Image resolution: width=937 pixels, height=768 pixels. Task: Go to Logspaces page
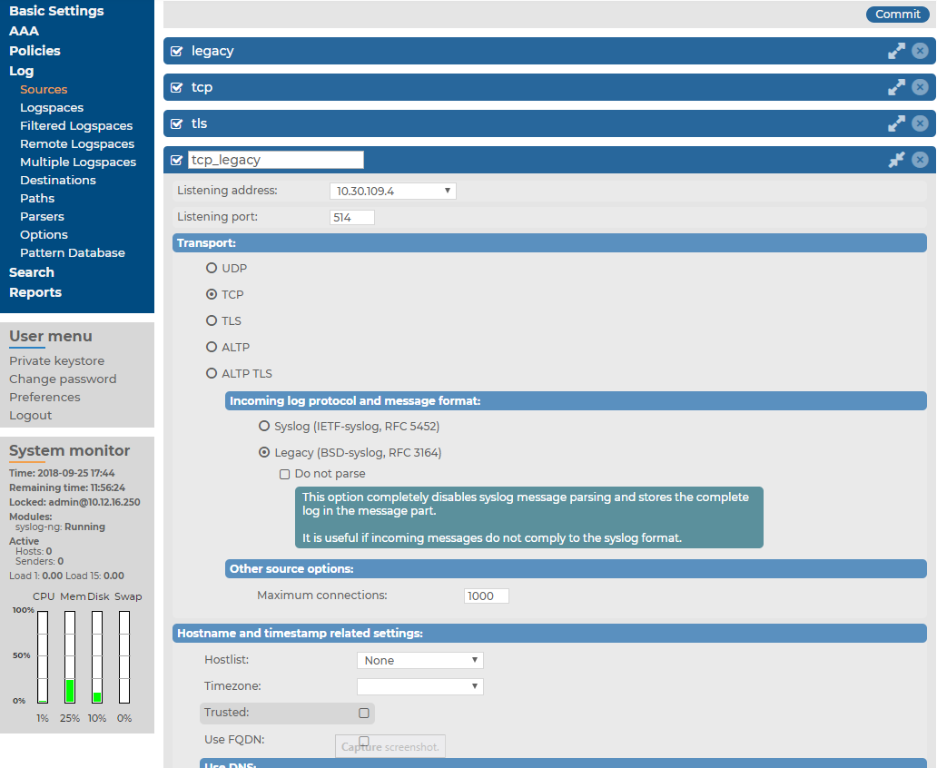(52, 108)
